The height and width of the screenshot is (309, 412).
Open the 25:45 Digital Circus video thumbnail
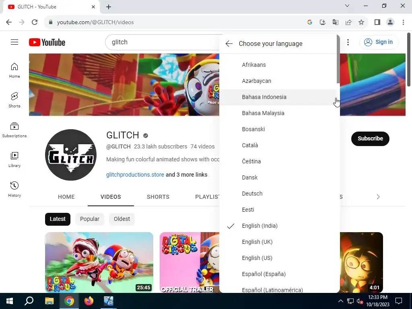(x=99, y=262)
